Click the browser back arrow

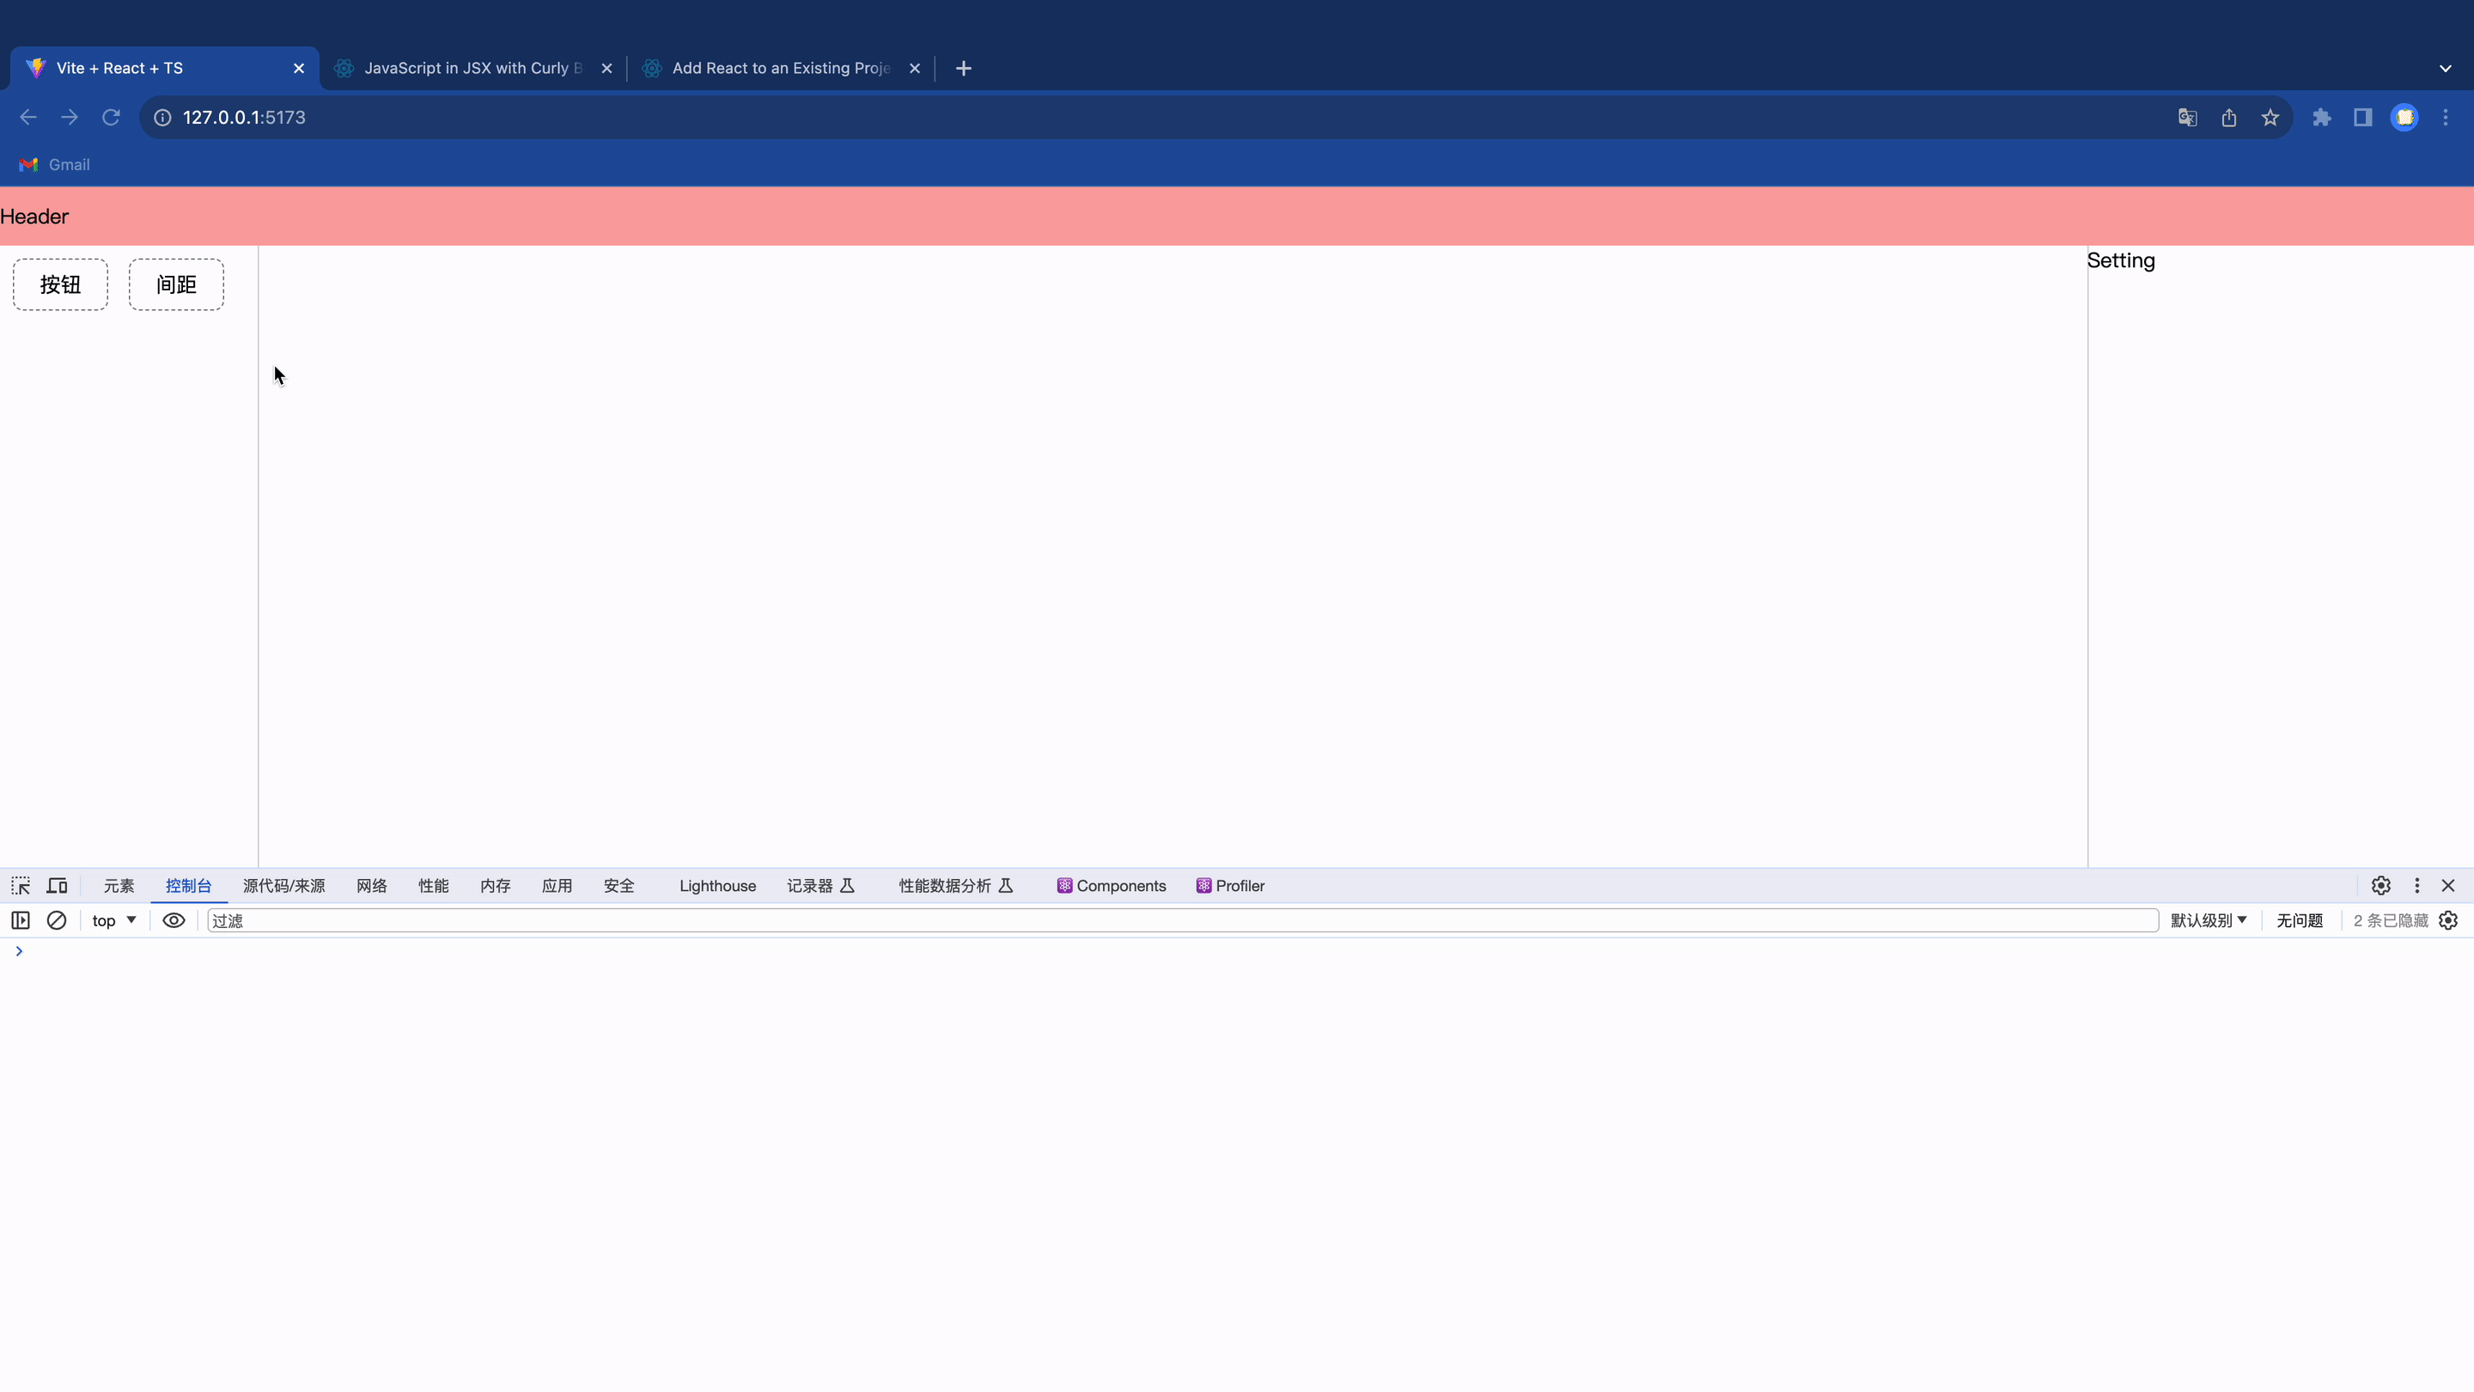pyautogui.click(x=27, y=117)
